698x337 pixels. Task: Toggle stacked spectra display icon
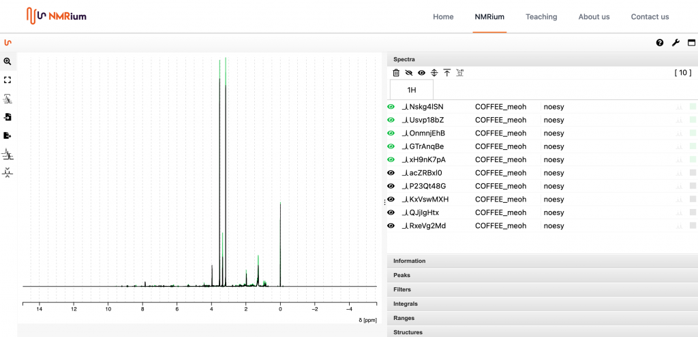tap(7, 154)
